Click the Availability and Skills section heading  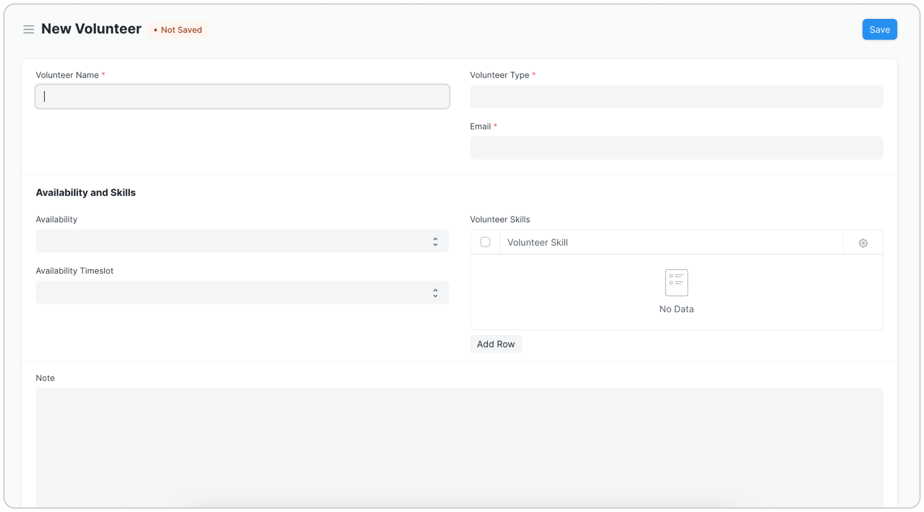(86, 193)
